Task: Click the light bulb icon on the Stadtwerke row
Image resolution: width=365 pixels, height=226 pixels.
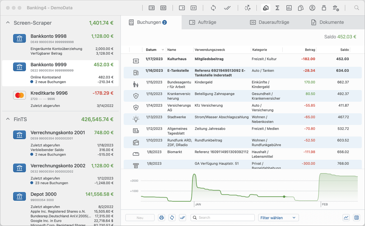Action: tap(136, 119)
